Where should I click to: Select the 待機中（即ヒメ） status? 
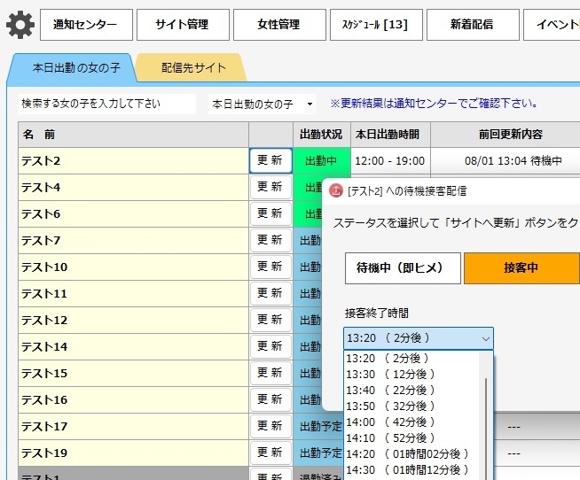pyautogui.click(x=403, y=268)
